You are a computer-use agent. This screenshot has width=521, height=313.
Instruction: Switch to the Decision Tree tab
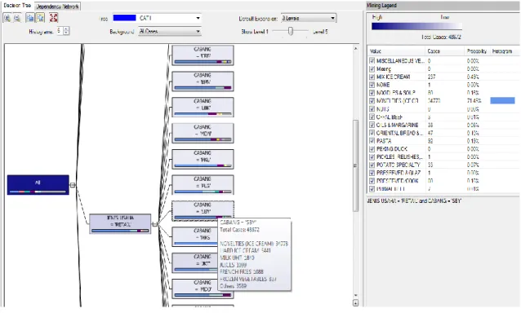pyautogui.click(x=17, y=6)
